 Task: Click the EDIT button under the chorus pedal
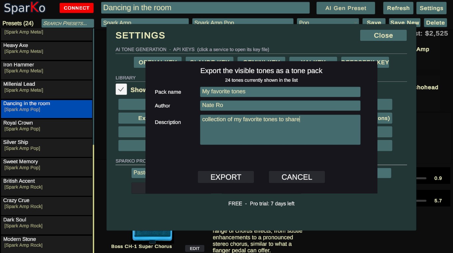[x=195, y=248]
